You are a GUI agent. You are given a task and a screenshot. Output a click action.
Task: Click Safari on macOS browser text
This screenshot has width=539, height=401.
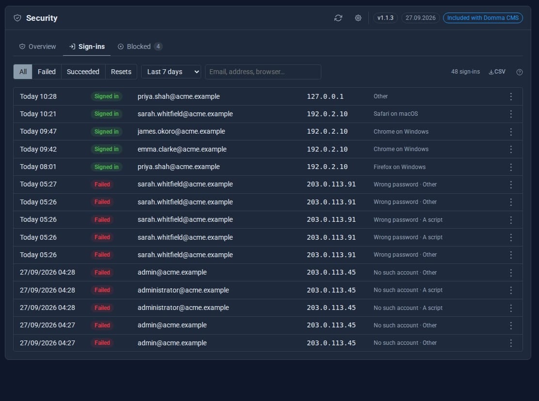396,114
